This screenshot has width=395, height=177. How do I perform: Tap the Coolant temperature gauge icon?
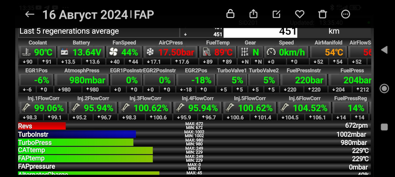point(26,52)
